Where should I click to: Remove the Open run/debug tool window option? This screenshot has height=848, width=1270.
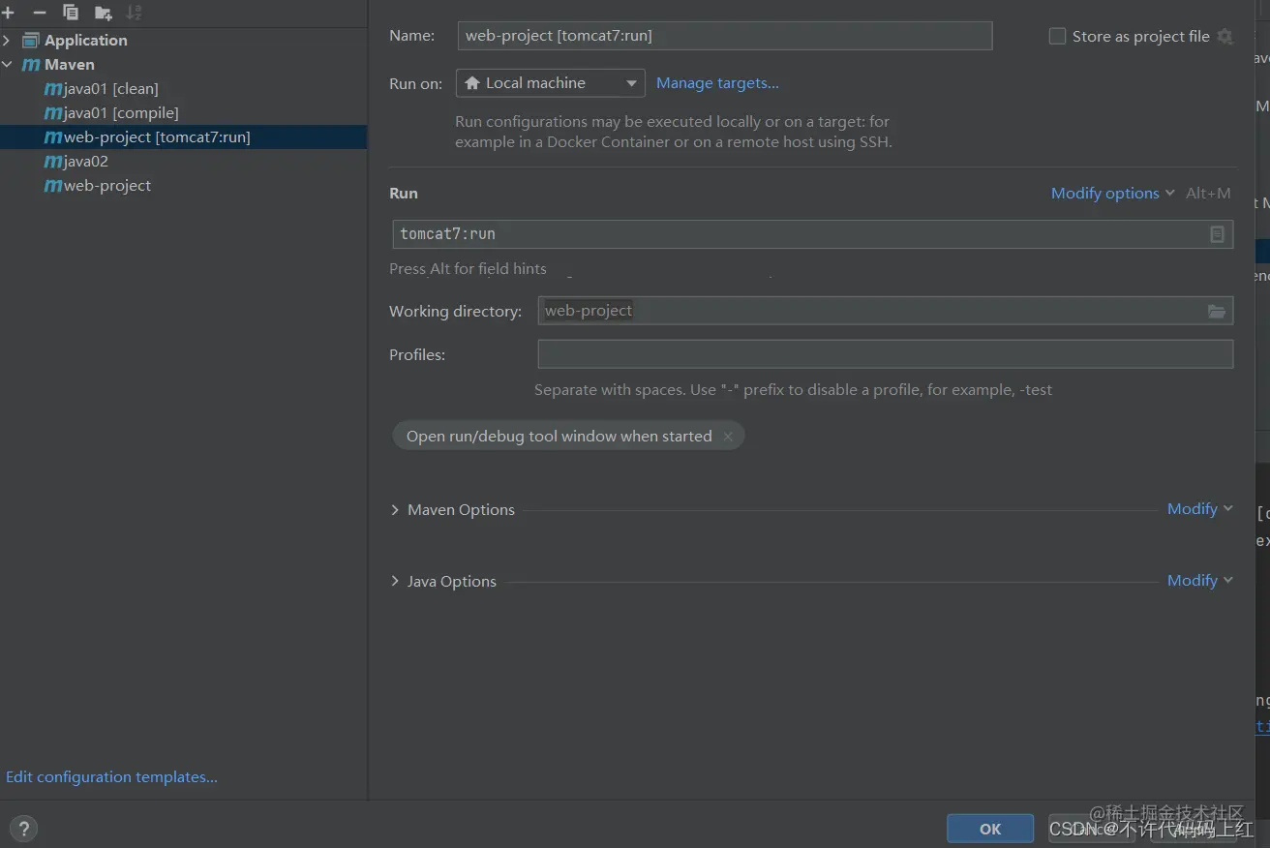(728, 437)
